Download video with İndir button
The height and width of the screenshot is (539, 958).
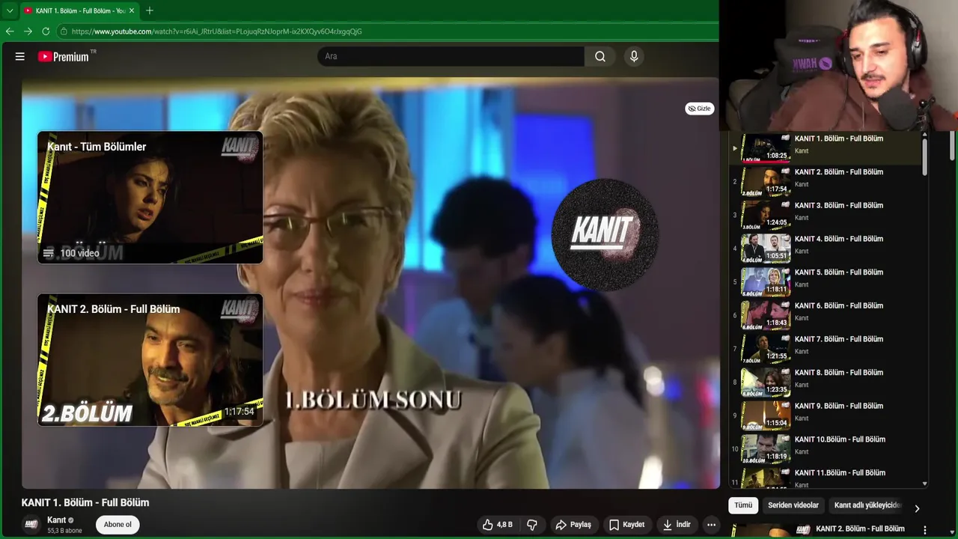pos(677,525)
